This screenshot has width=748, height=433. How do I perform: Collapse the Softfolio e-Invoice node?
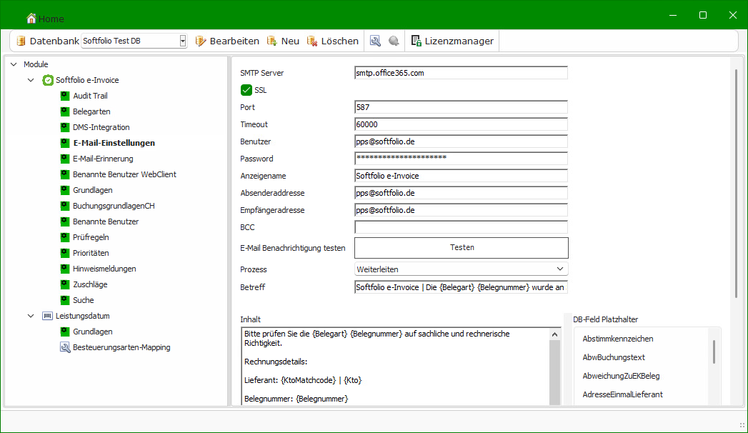[x=31, y=80]
